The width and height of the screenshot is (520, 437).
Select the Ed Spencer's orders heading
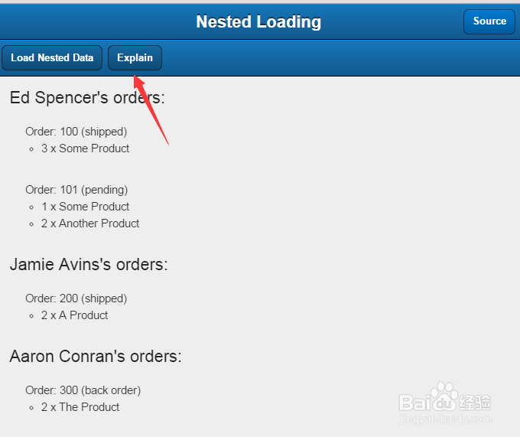tap(87, 98)
